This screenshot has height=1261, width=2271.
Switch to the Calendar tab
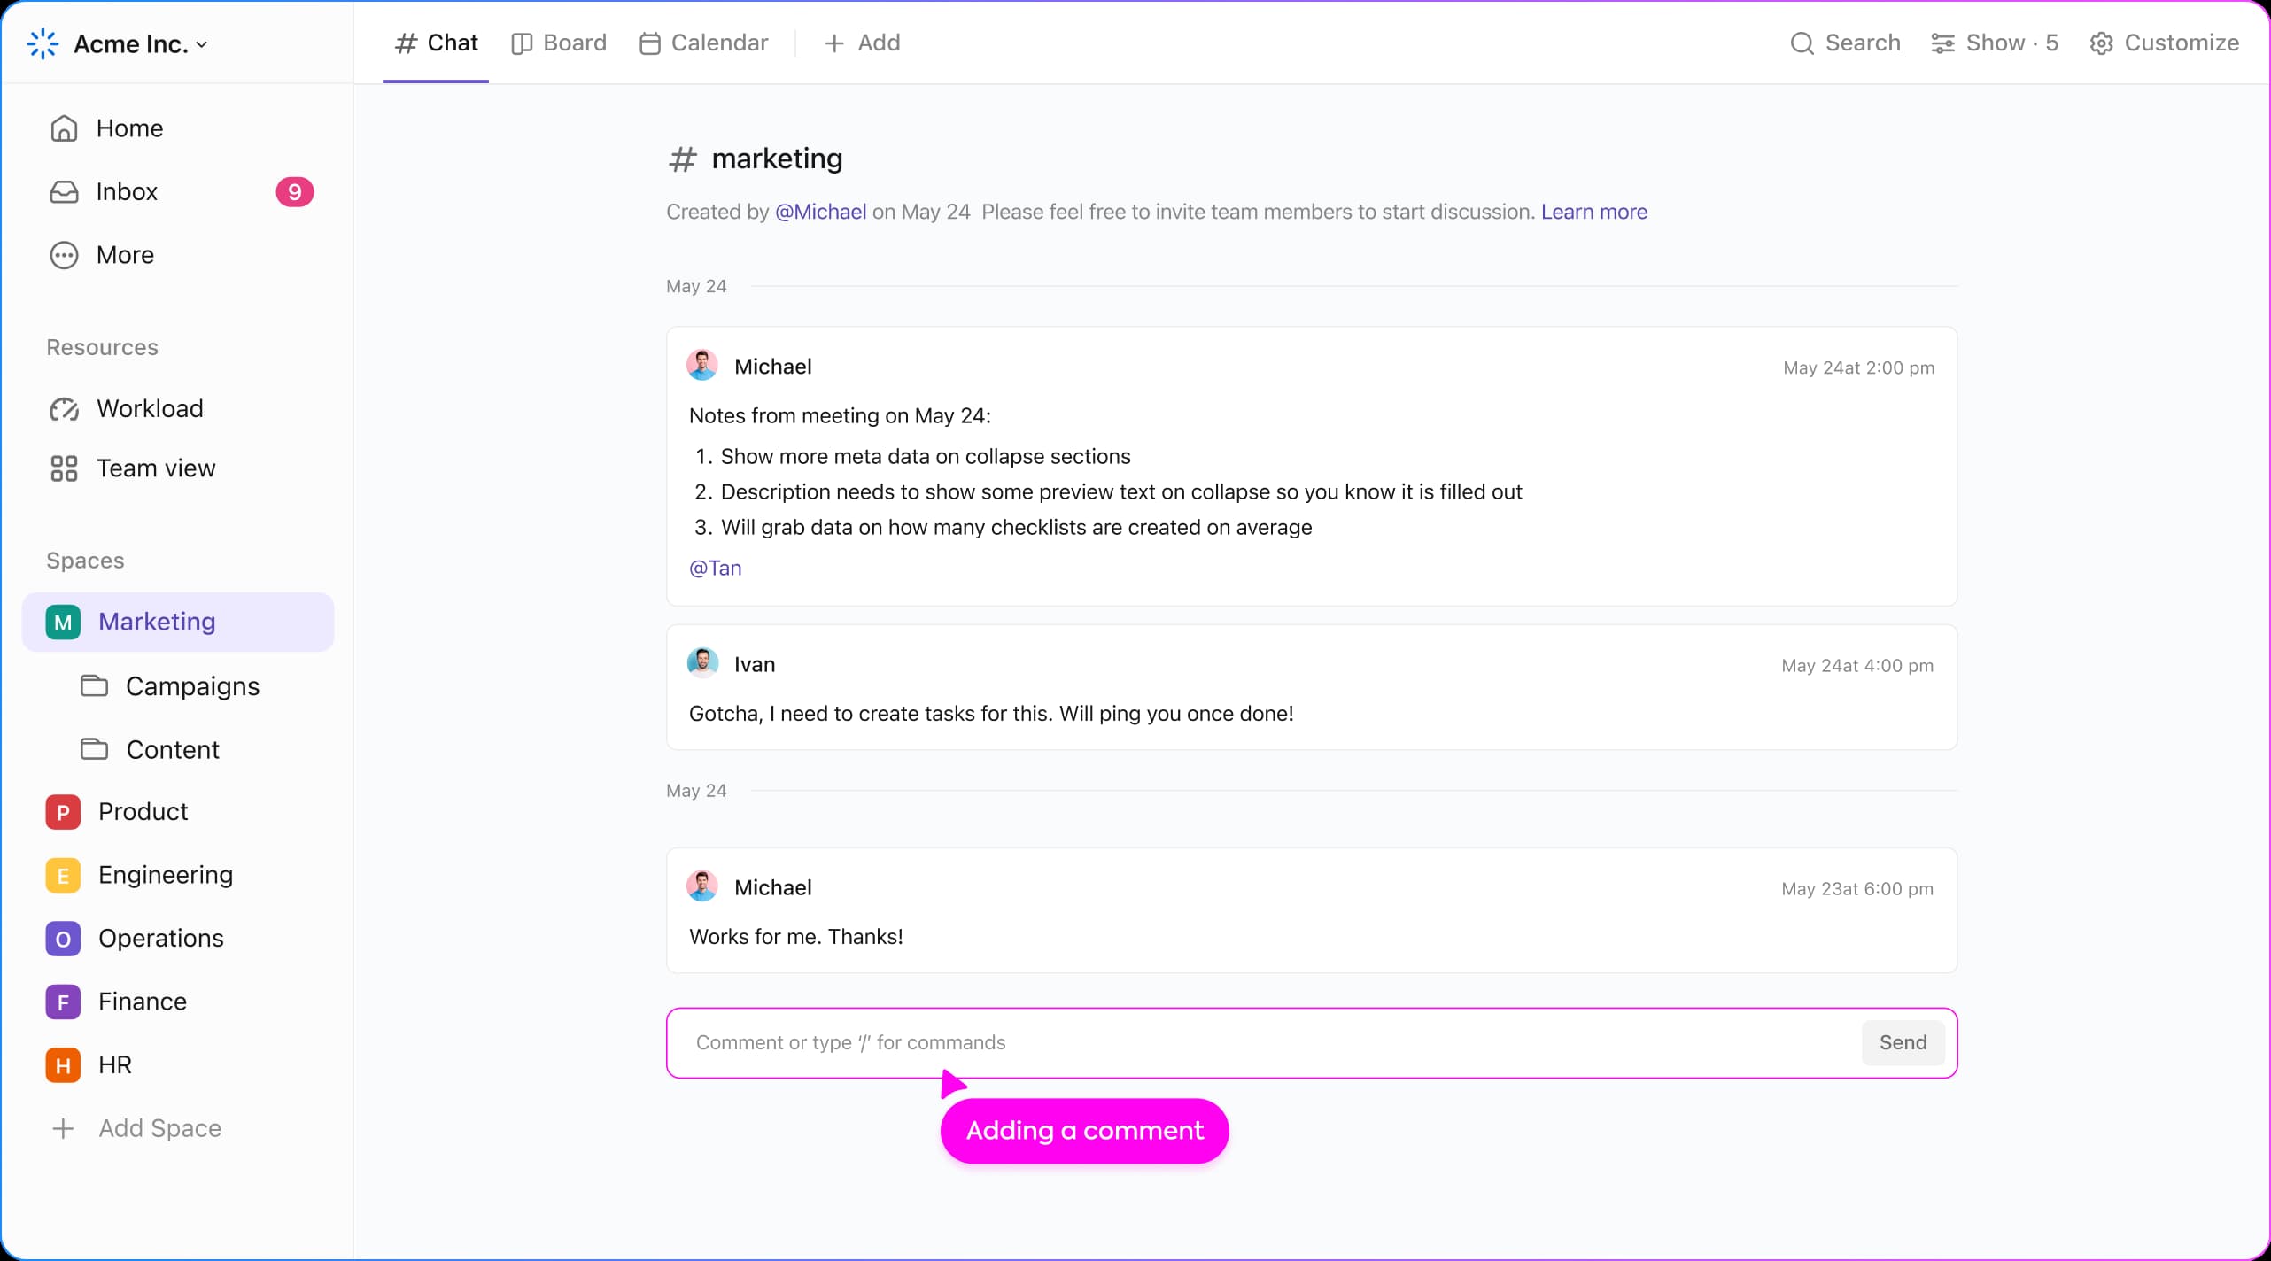[x=703, y=42]
